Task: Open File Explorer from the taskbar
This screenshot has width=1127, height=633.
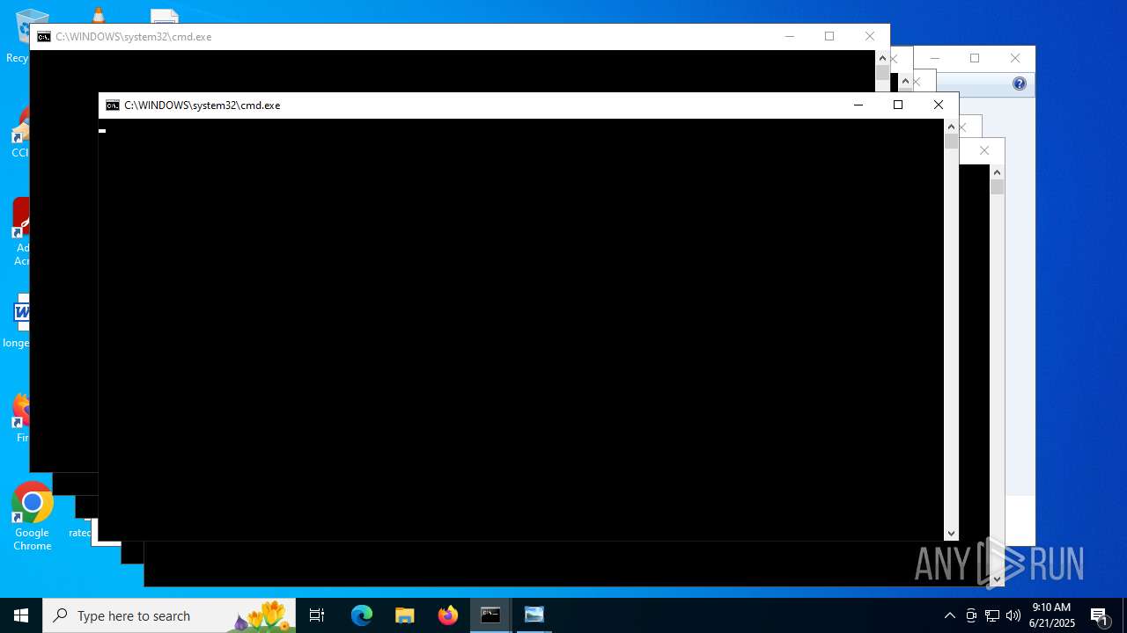Action: click(405, 615)
